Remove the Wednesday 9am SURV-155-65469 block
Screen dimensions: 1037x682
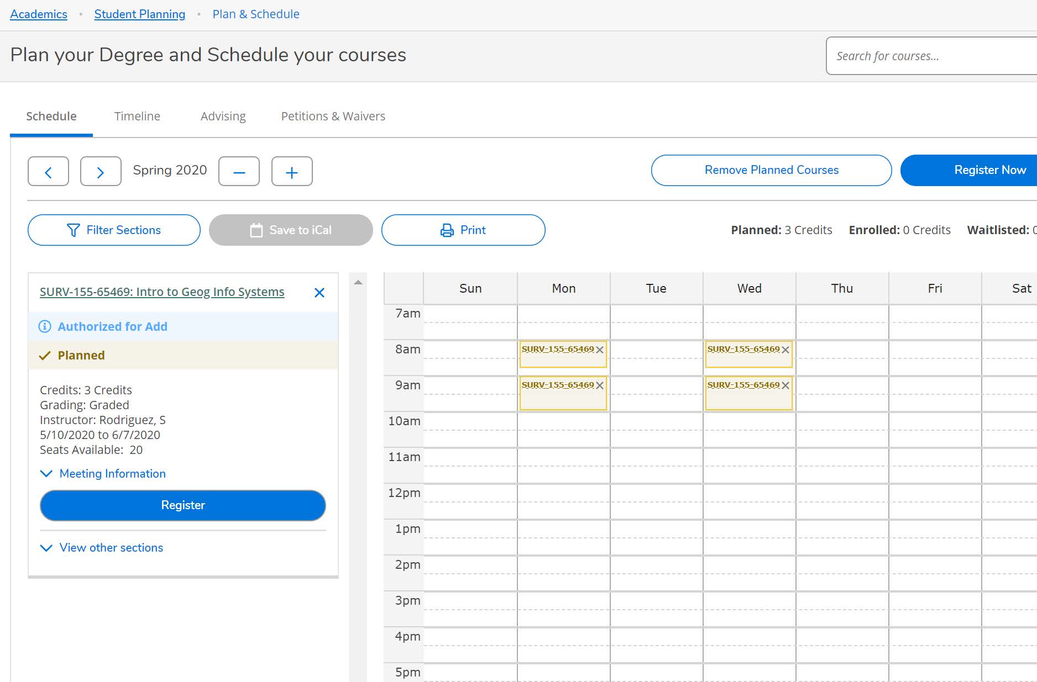pos(785,385)
